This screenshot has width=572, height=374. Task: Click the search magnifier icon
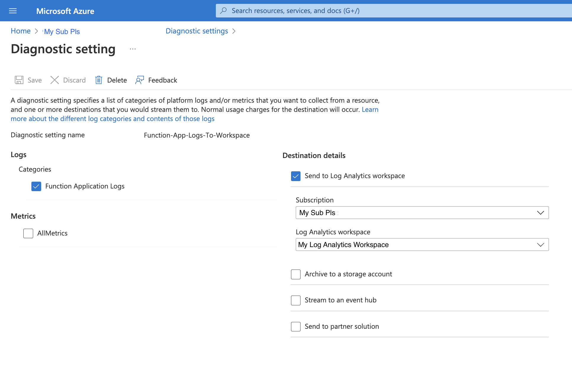click(224, 11)
